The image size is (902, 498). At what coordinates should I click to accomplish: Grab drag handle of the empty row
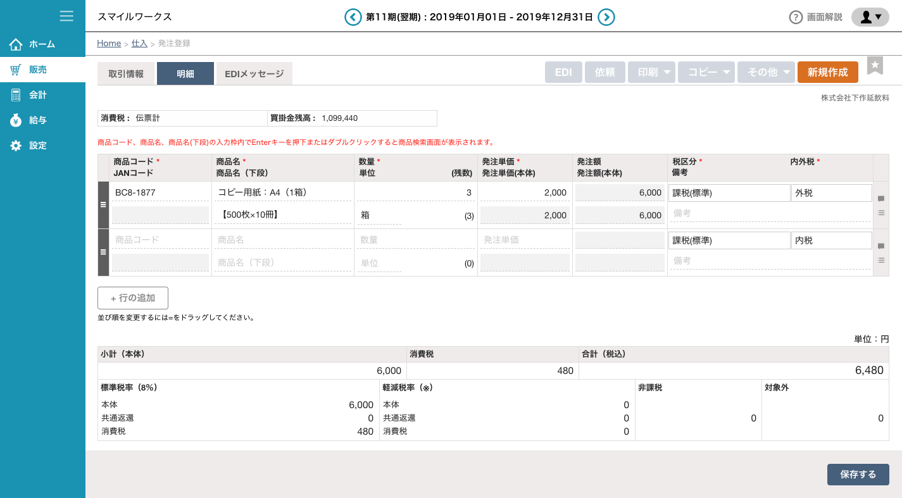(103, 252)
